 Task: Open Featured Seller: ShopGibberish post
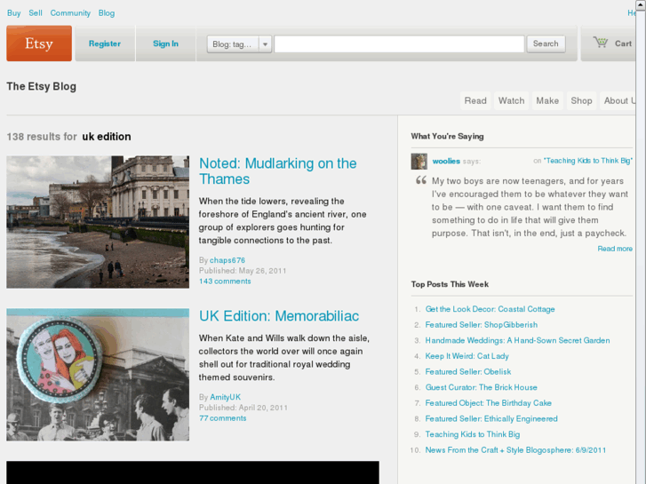pos(482,325)
